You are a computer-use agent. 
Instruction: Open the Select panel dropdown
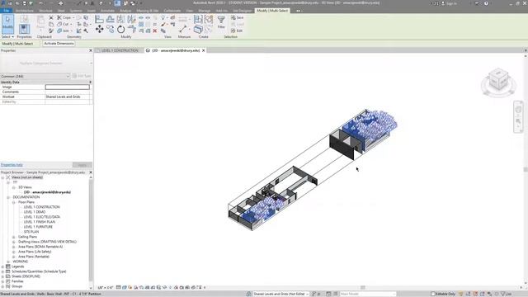click(x=7, y=36)
